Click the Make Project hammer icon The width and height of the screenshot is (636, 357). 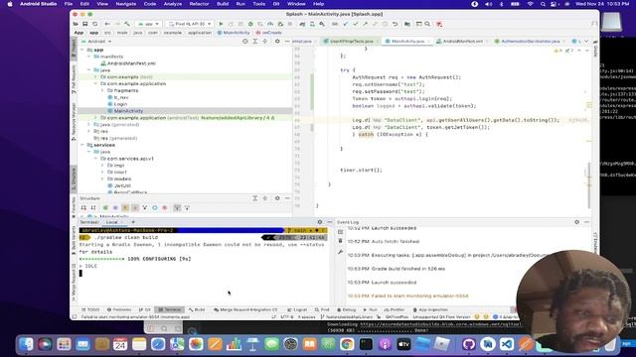point(127,24)
